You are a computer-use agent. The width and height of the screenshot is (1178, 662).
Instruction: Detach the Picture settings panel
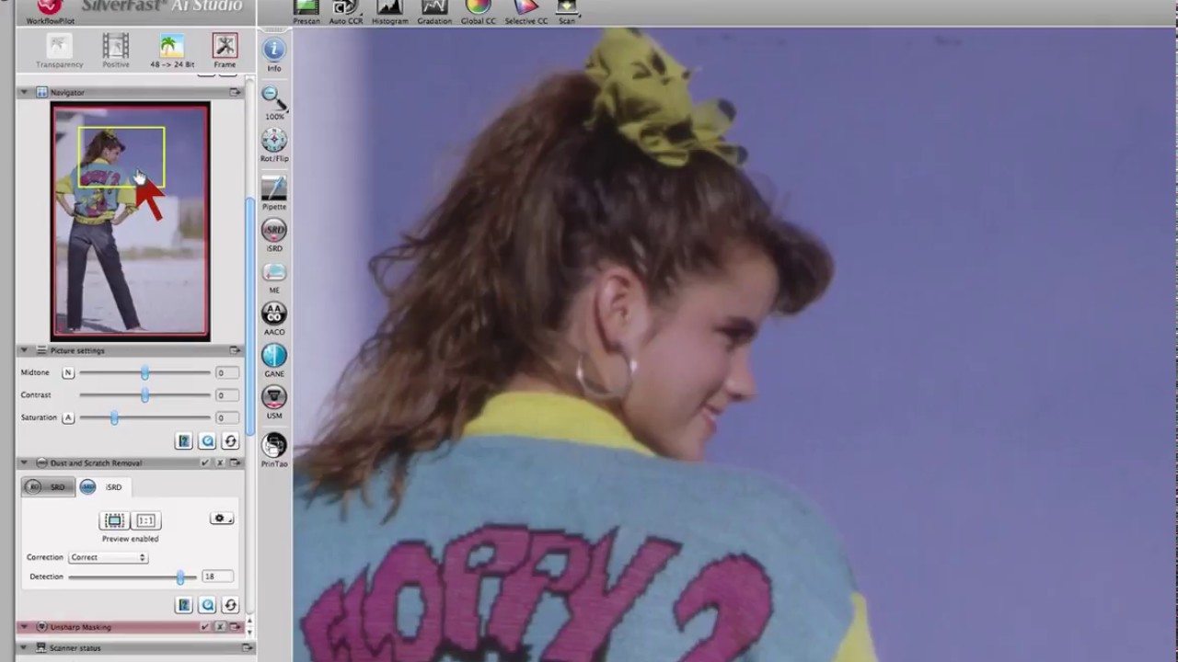coord(236,350)
